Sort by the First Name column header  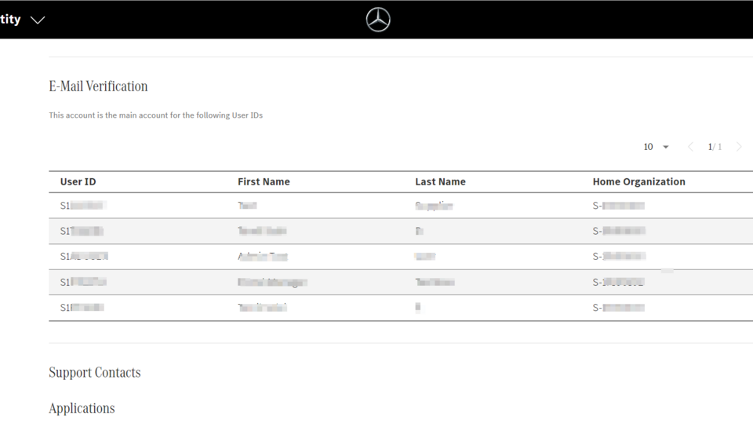coord(264,181)
